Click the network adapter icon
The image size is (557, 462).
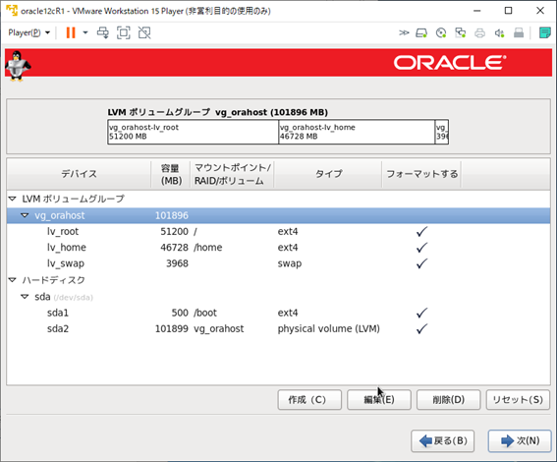click(x=461, y=33)
